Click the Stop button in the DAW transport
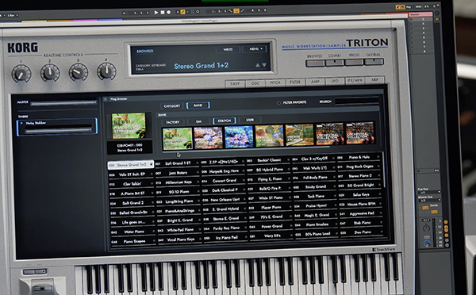The image size is (476, 295). [163, 13]
